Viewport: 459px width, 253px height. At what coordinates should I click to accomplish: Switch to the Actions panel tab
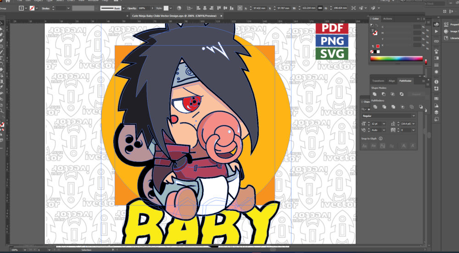coord(387,19)
